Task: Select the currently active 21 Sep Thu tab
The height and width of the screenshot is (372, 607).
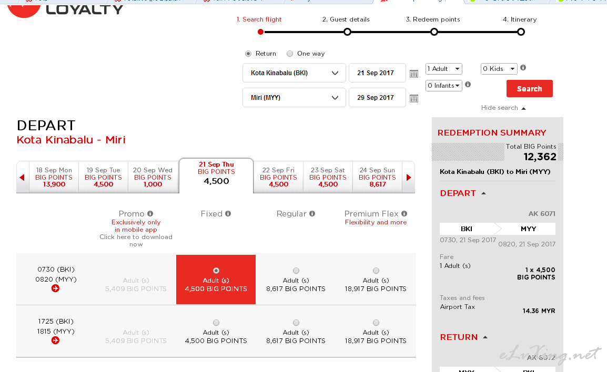Action: click(x=216, y=175)
